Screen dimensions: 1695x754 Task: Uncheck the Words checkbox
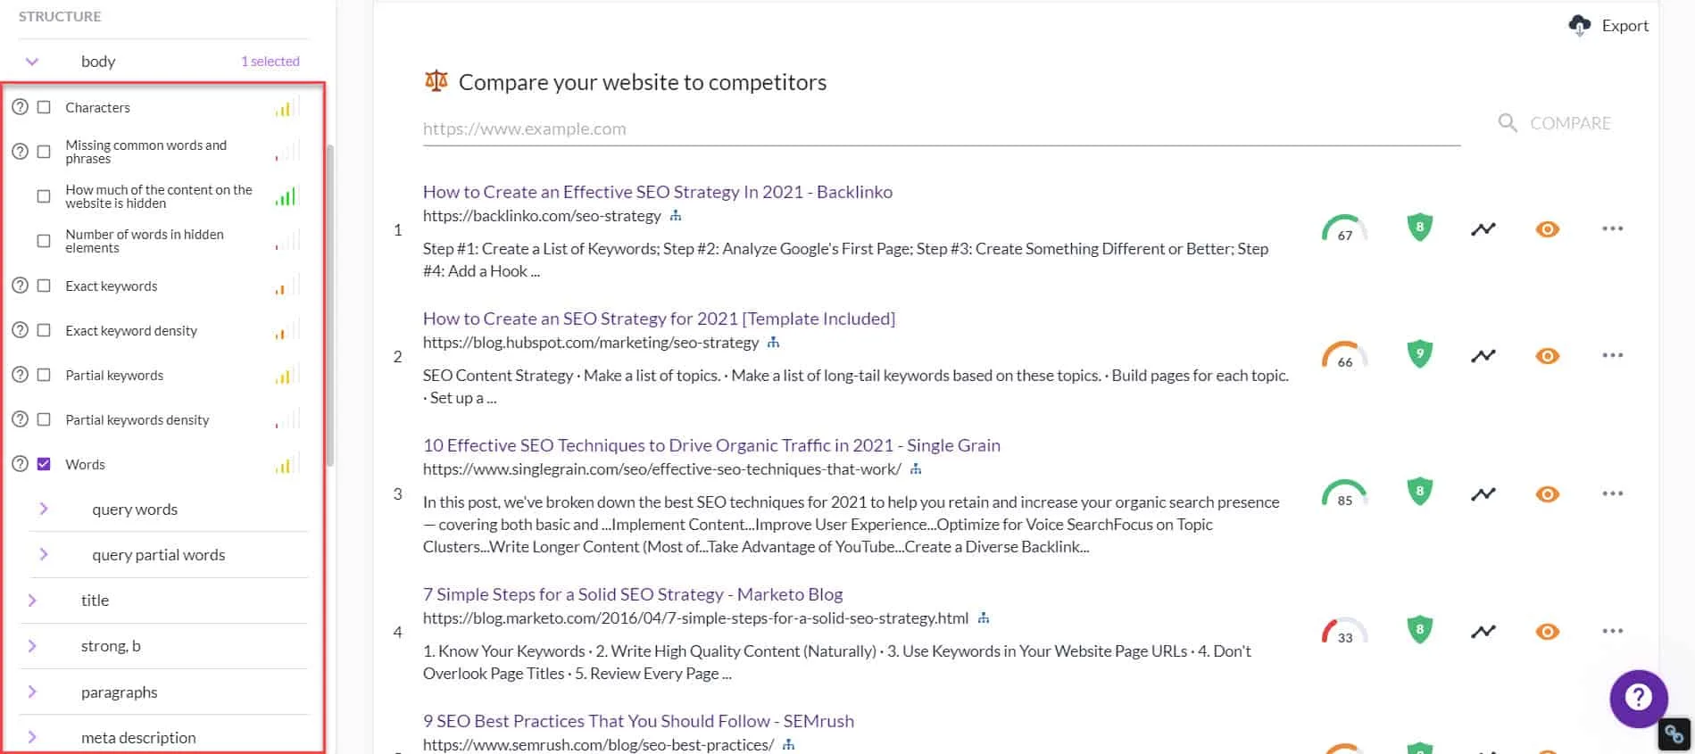[x=44, y=464]
